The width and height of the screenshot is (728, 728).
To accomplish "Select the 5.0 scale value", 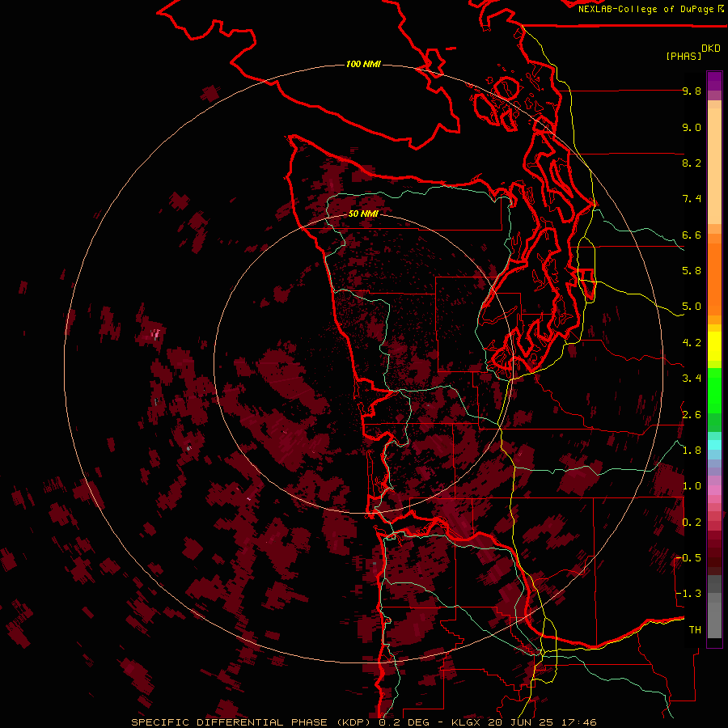I will 692,307.
